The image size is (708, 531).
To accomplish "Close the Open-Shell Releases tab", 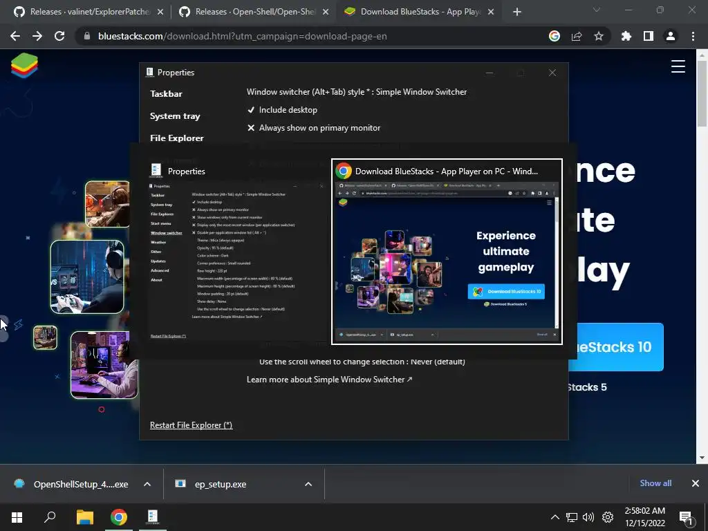I will (326, 12).
